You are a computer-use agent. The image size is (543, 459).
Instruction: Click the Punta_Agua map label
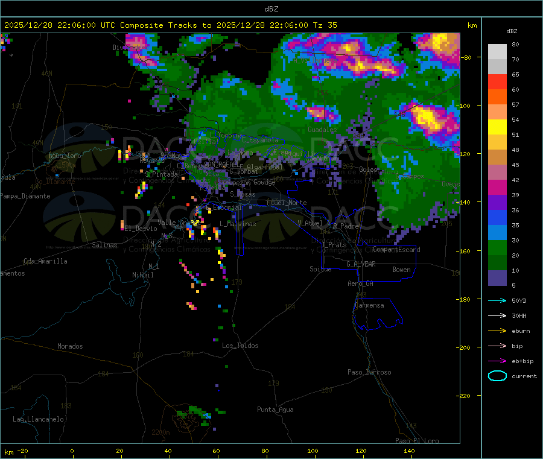(275, 410)
